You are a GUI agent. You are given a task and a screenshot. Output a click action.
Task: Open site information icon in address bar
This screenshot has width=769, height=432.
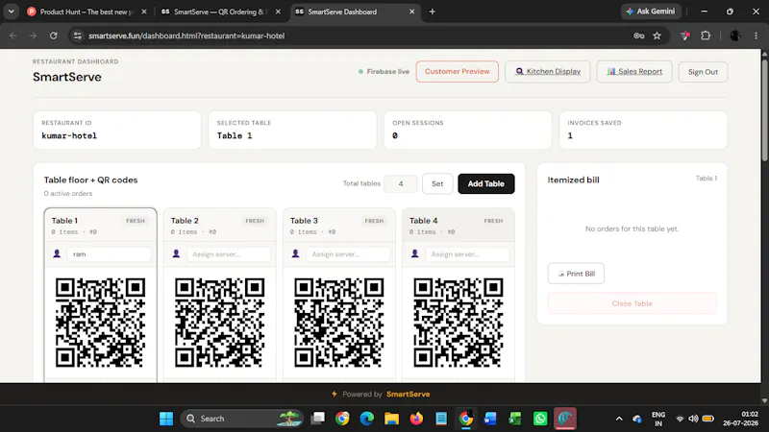[78, 36]
